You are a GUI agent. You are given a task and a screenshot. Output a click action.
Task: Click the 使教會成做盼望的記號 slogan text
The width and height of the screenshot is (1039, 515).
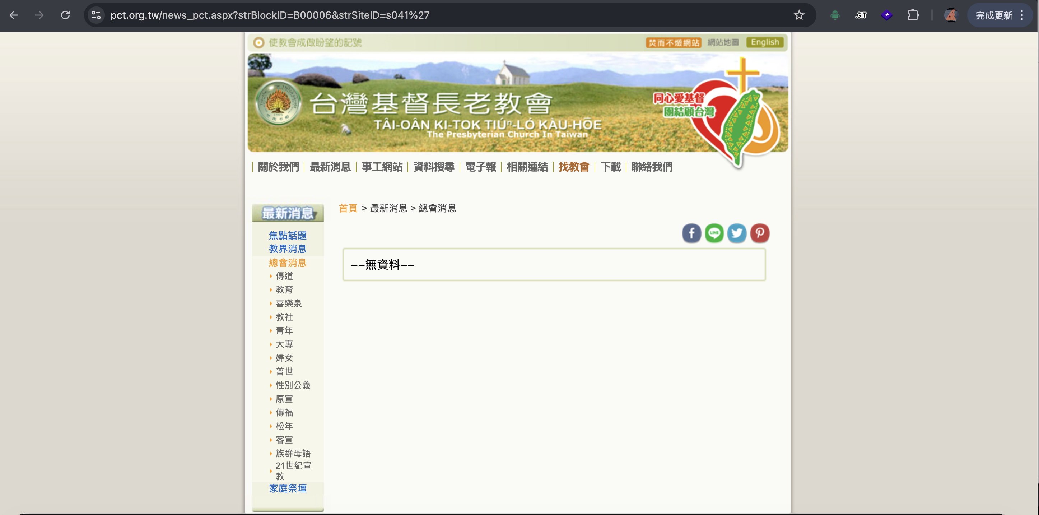click(x=315, y=42)
